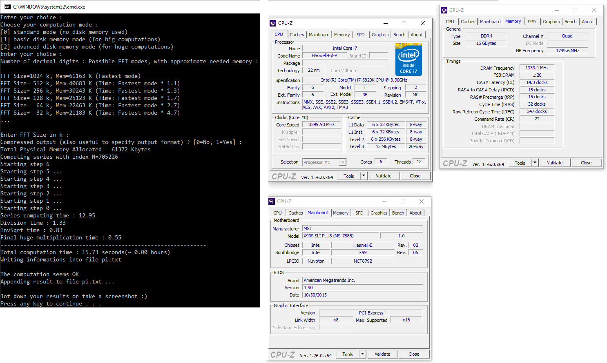Click the Threads value 12
Screen dimensions: 607x363
tap(419, 162)
